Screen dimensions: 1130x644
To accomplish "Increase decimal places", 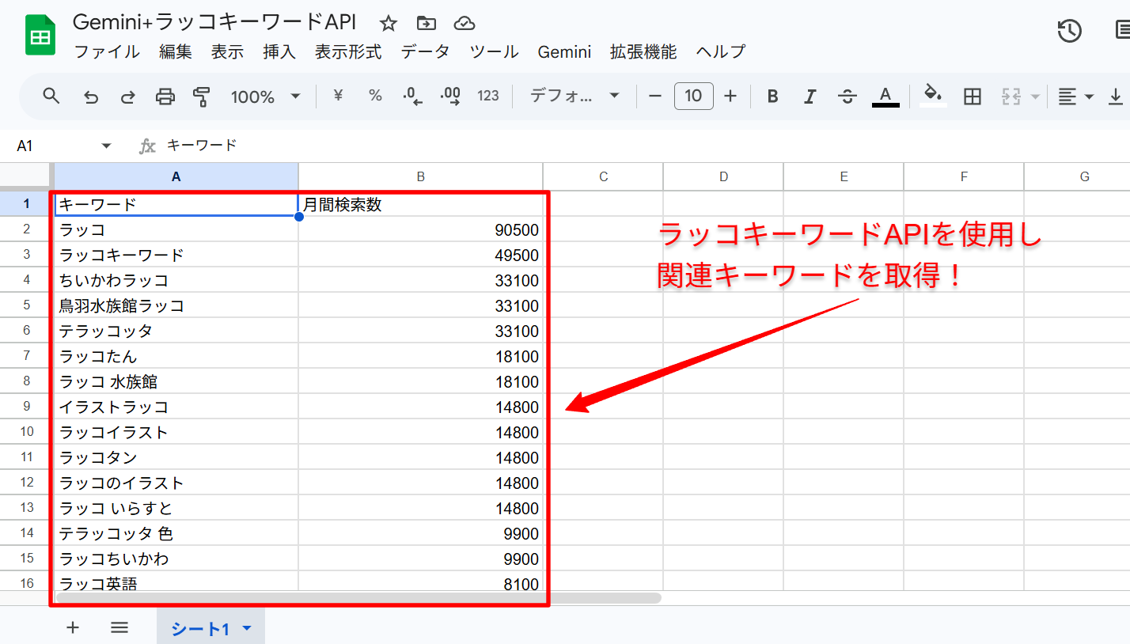I will click(x=450, y=97).
